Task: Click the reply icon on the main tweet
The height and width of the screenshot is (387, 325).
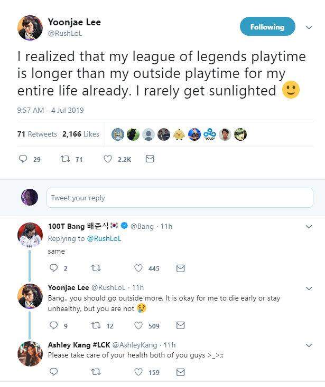Action: pyautogui.click(x=23, y=159)
